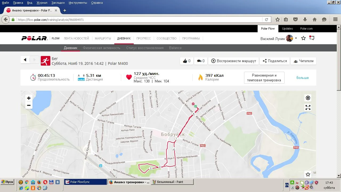Viewport: 341px width, 192px height.
Task: Open the Читатели button
Action: tap(303, 61)
